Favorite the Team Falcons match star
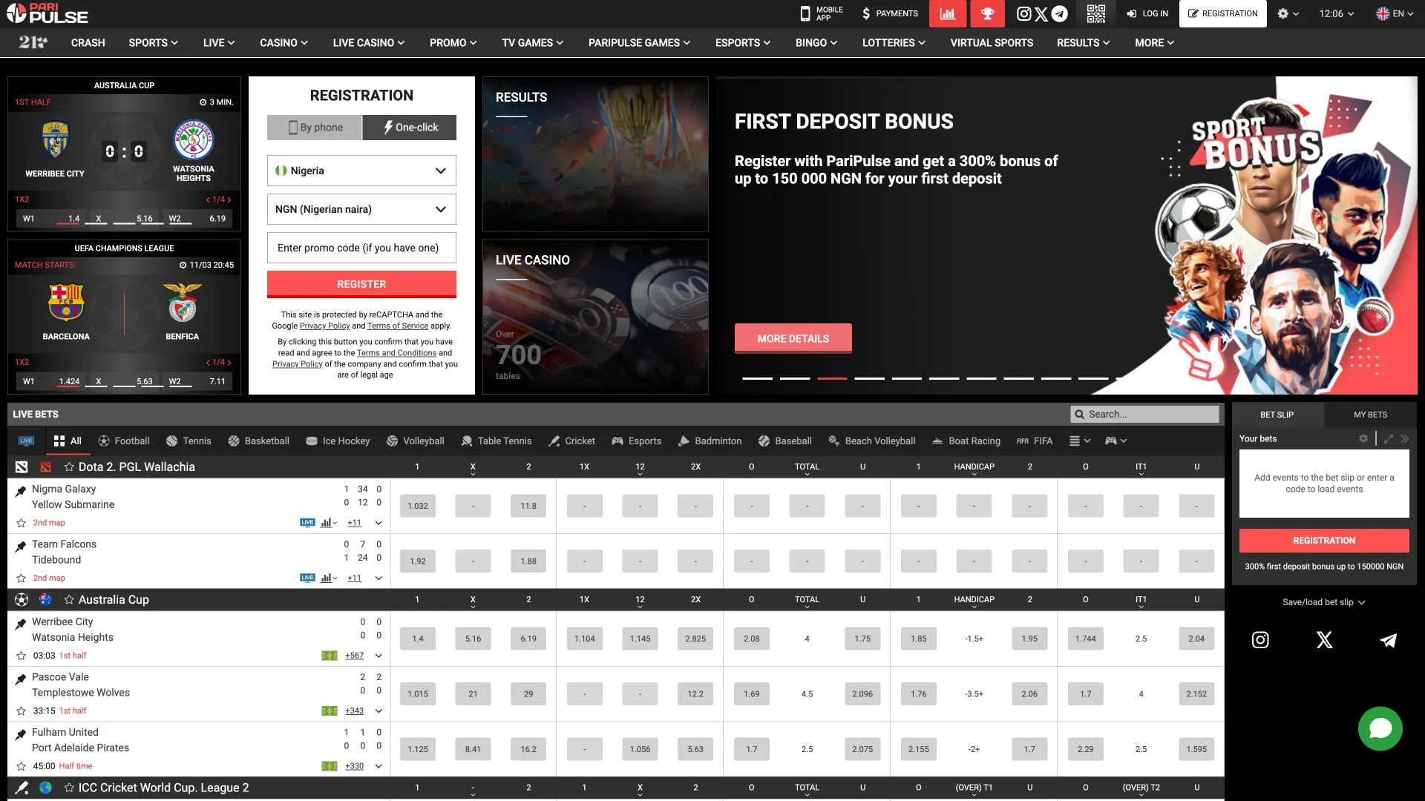The width and height of the screenshot is (1425, 801). coord(22,578)
